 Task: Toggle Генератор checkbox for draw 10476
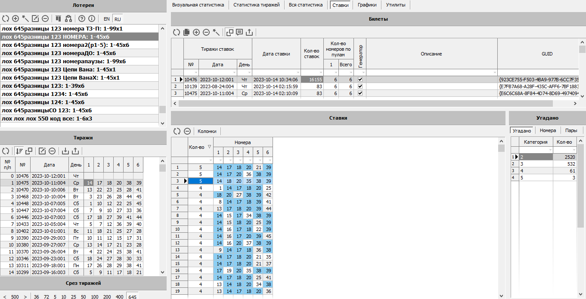pos(360,80)
